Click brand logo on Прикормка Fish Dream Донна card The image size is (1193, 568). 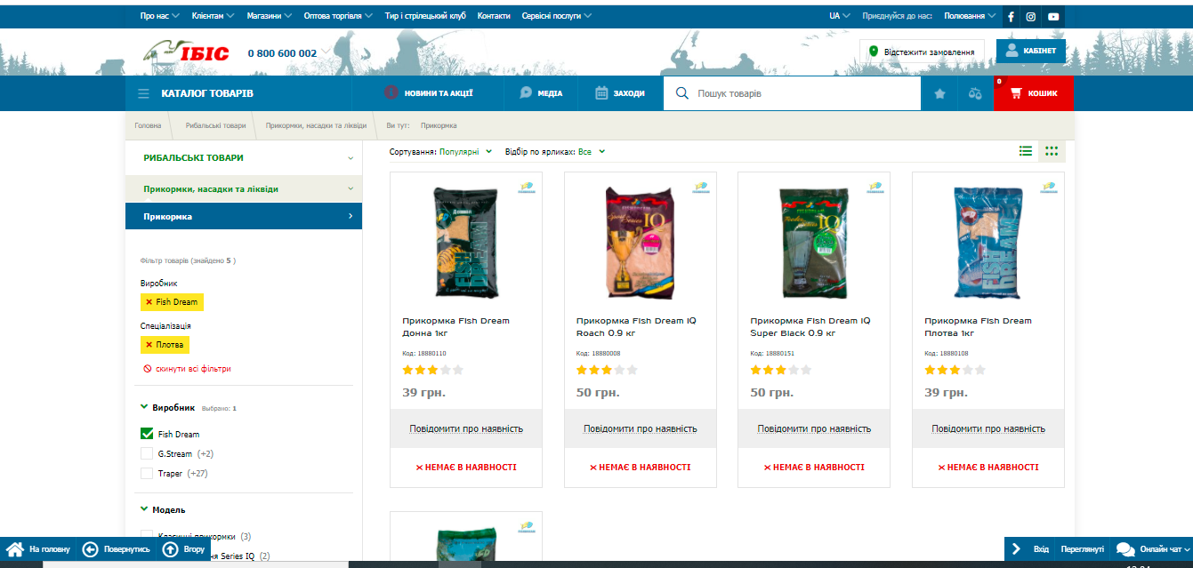click(526, 187)
